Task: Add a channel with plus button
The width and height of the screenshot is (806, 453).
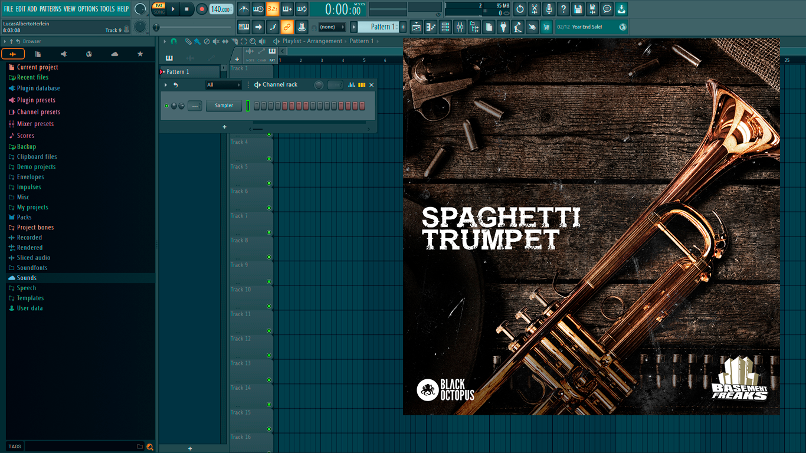Action: tap(224, 127)
